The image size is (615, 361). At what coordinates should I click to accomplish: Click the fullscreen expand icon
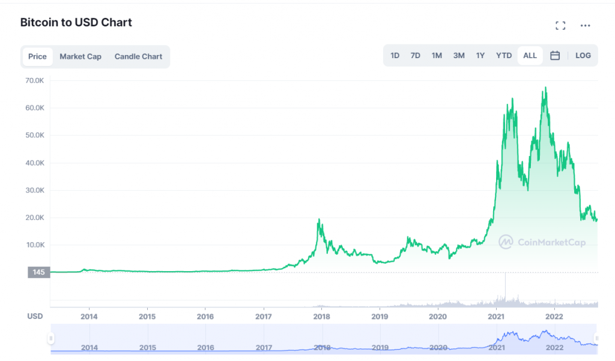(560, 25)
